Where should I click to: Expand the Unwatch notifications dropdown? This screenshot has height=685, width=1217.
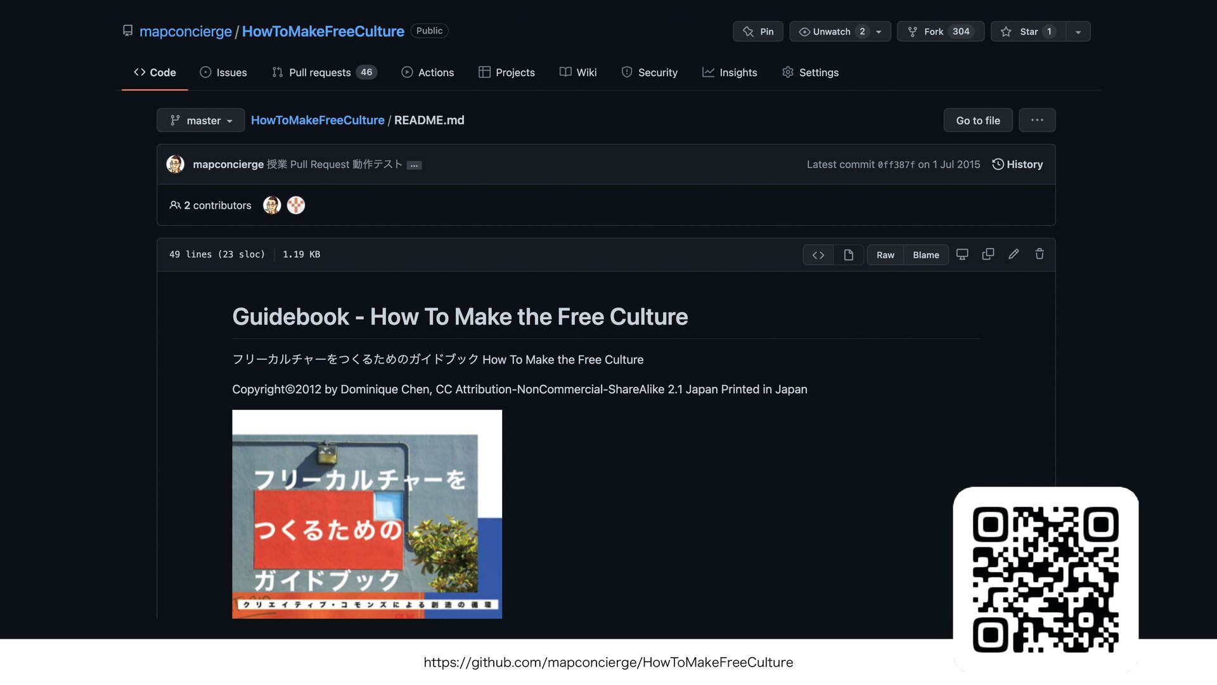point(879,32)
